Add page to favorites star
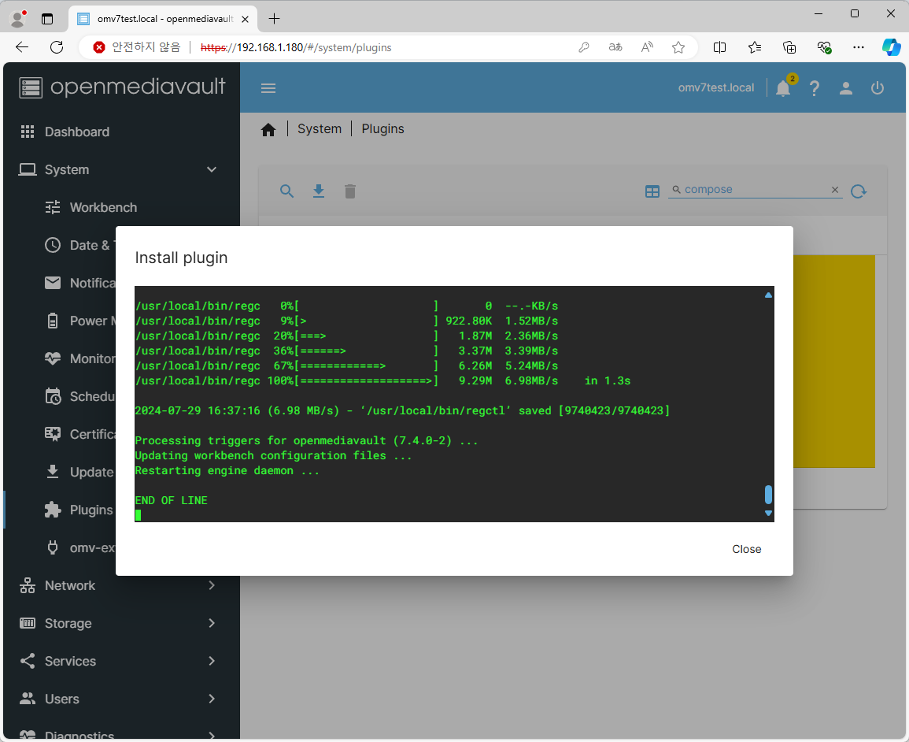The height and width of the screenshot is (742, 909). tap(678, 47)
